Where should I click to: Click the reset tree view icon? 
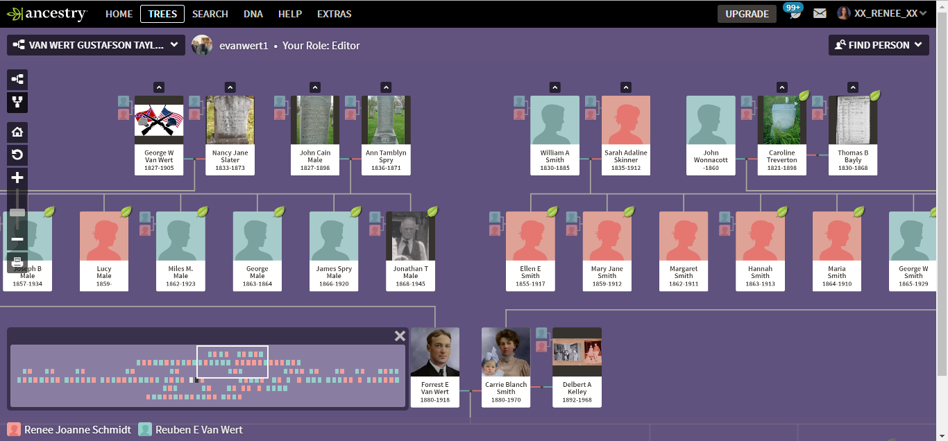pos(17,155)
